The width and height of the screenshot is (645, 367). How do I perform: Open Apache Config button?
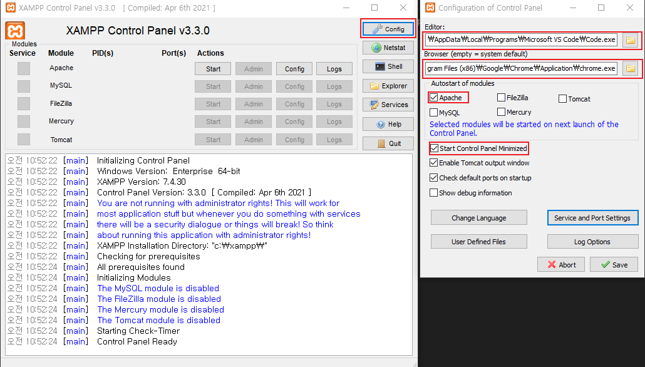tap(294, 69)
